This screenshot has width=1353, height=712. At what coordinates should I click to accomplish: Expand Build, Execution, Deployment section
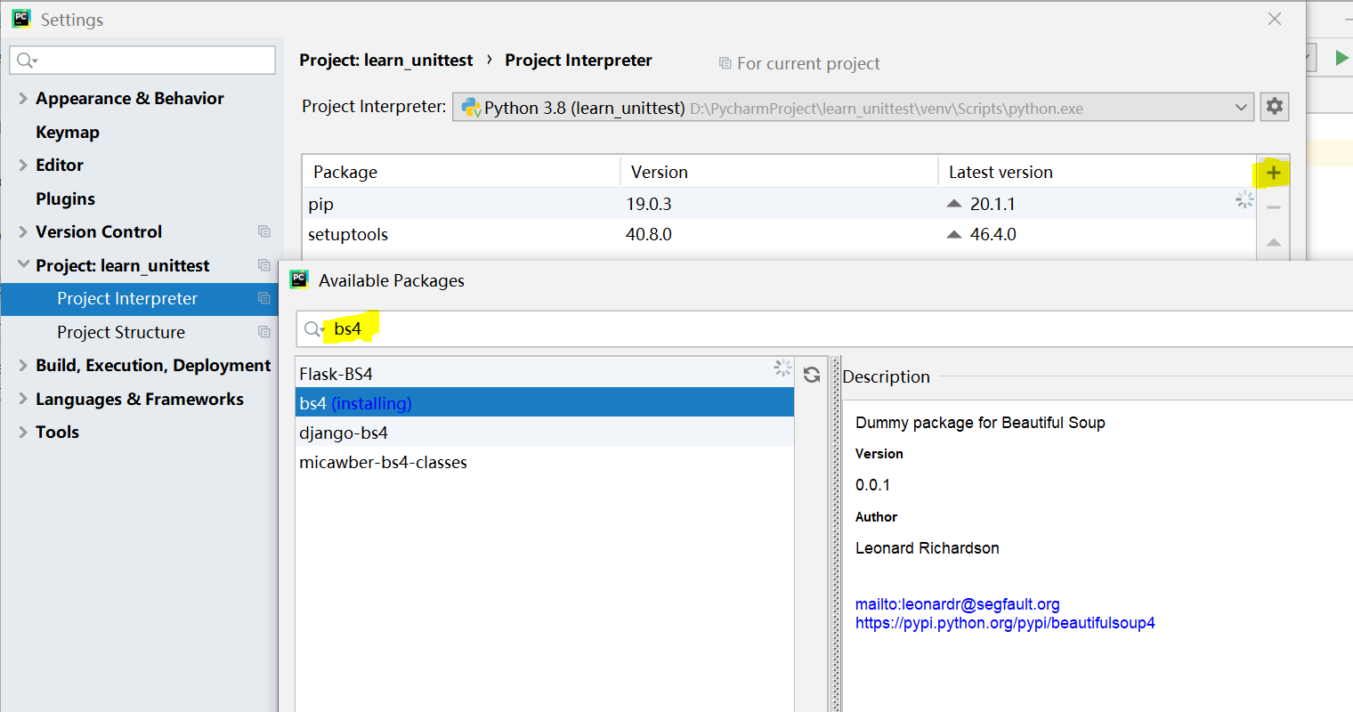click(x=23, y=365)
